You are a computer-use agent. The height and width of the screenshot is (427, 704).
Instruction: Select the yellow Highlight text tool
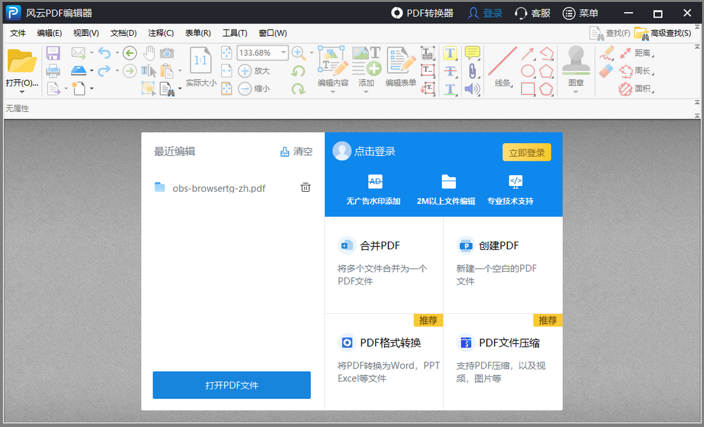click(x=450, y=53)
